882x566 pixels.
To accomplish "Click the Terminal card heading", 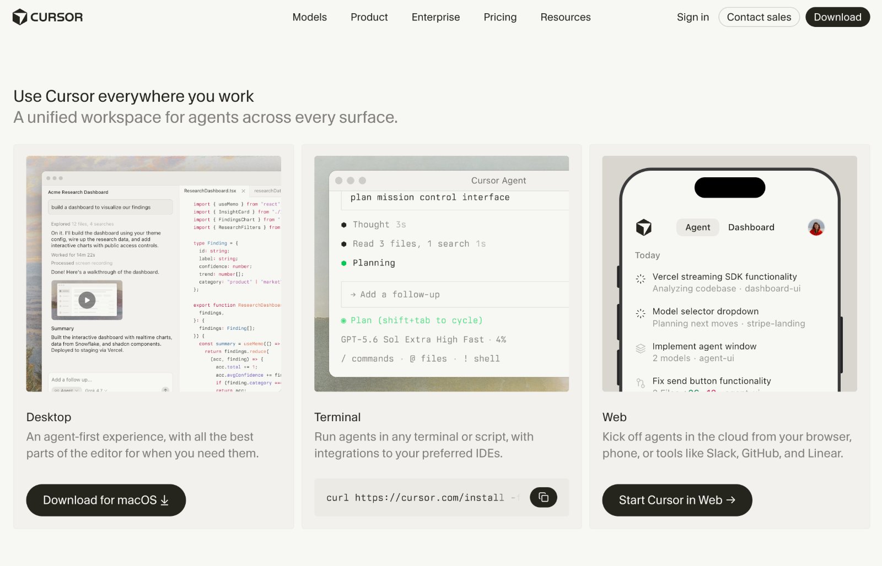I will (337, 417).
